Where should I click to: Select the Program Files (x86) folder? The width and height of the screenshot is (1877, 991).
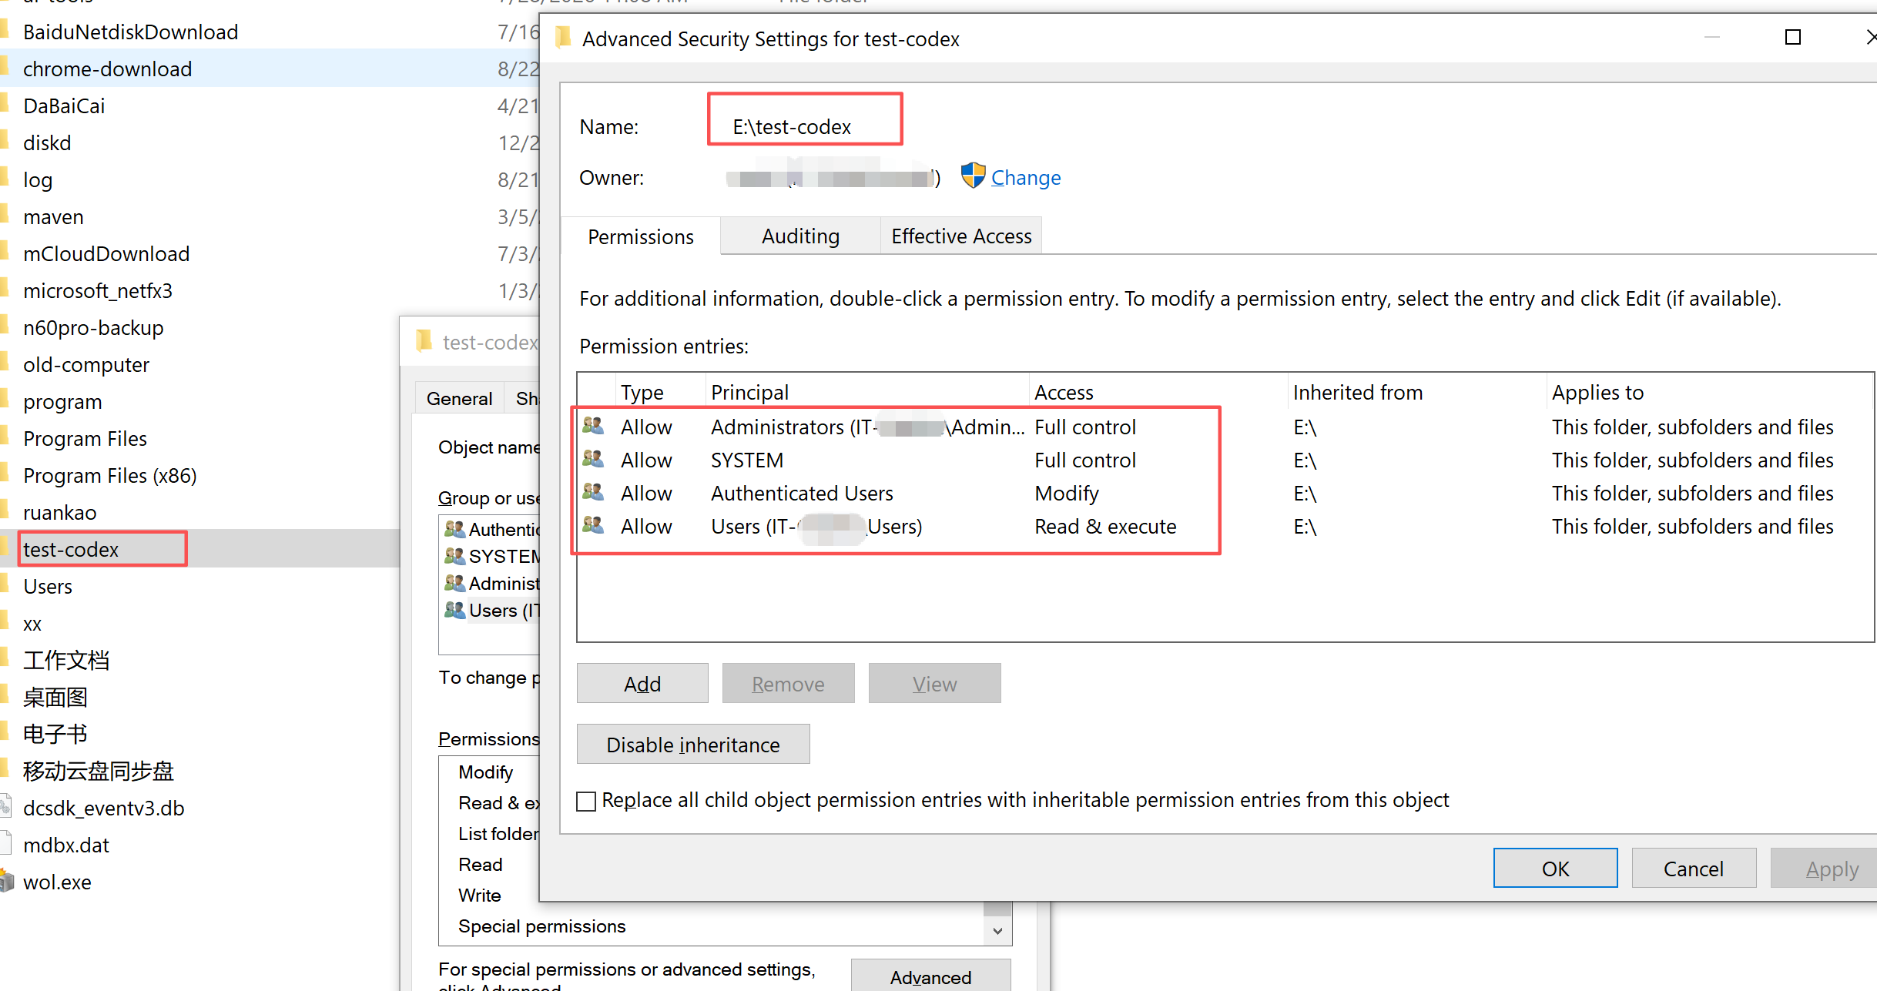(x=110, y=475)
